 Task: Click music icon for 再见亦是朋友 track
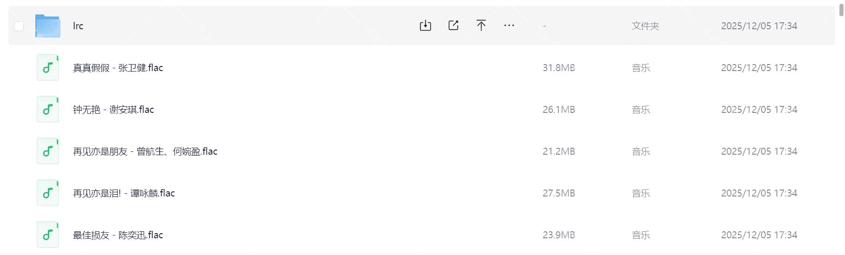[x=47, y=151]
